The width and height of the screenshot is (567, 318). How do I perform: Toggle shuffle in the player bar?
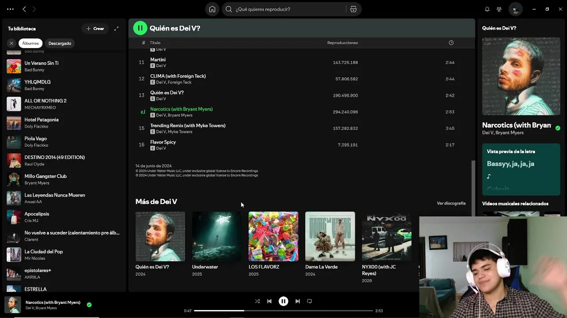tap(257, 301)
